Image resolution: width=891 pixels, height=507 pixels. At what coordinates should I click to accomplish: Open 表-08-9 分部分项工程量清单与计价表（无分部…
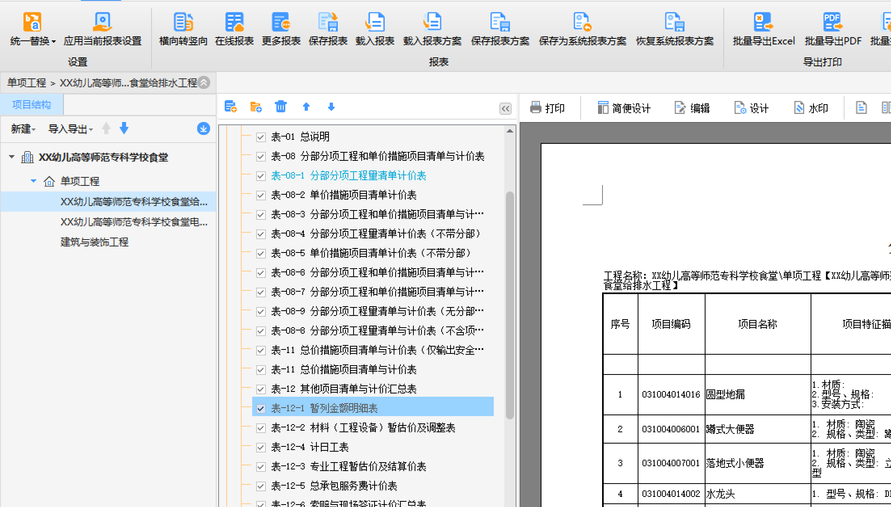pos(377,311)
